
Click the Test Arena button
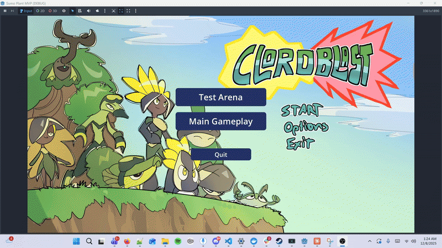tap(221, 97)
